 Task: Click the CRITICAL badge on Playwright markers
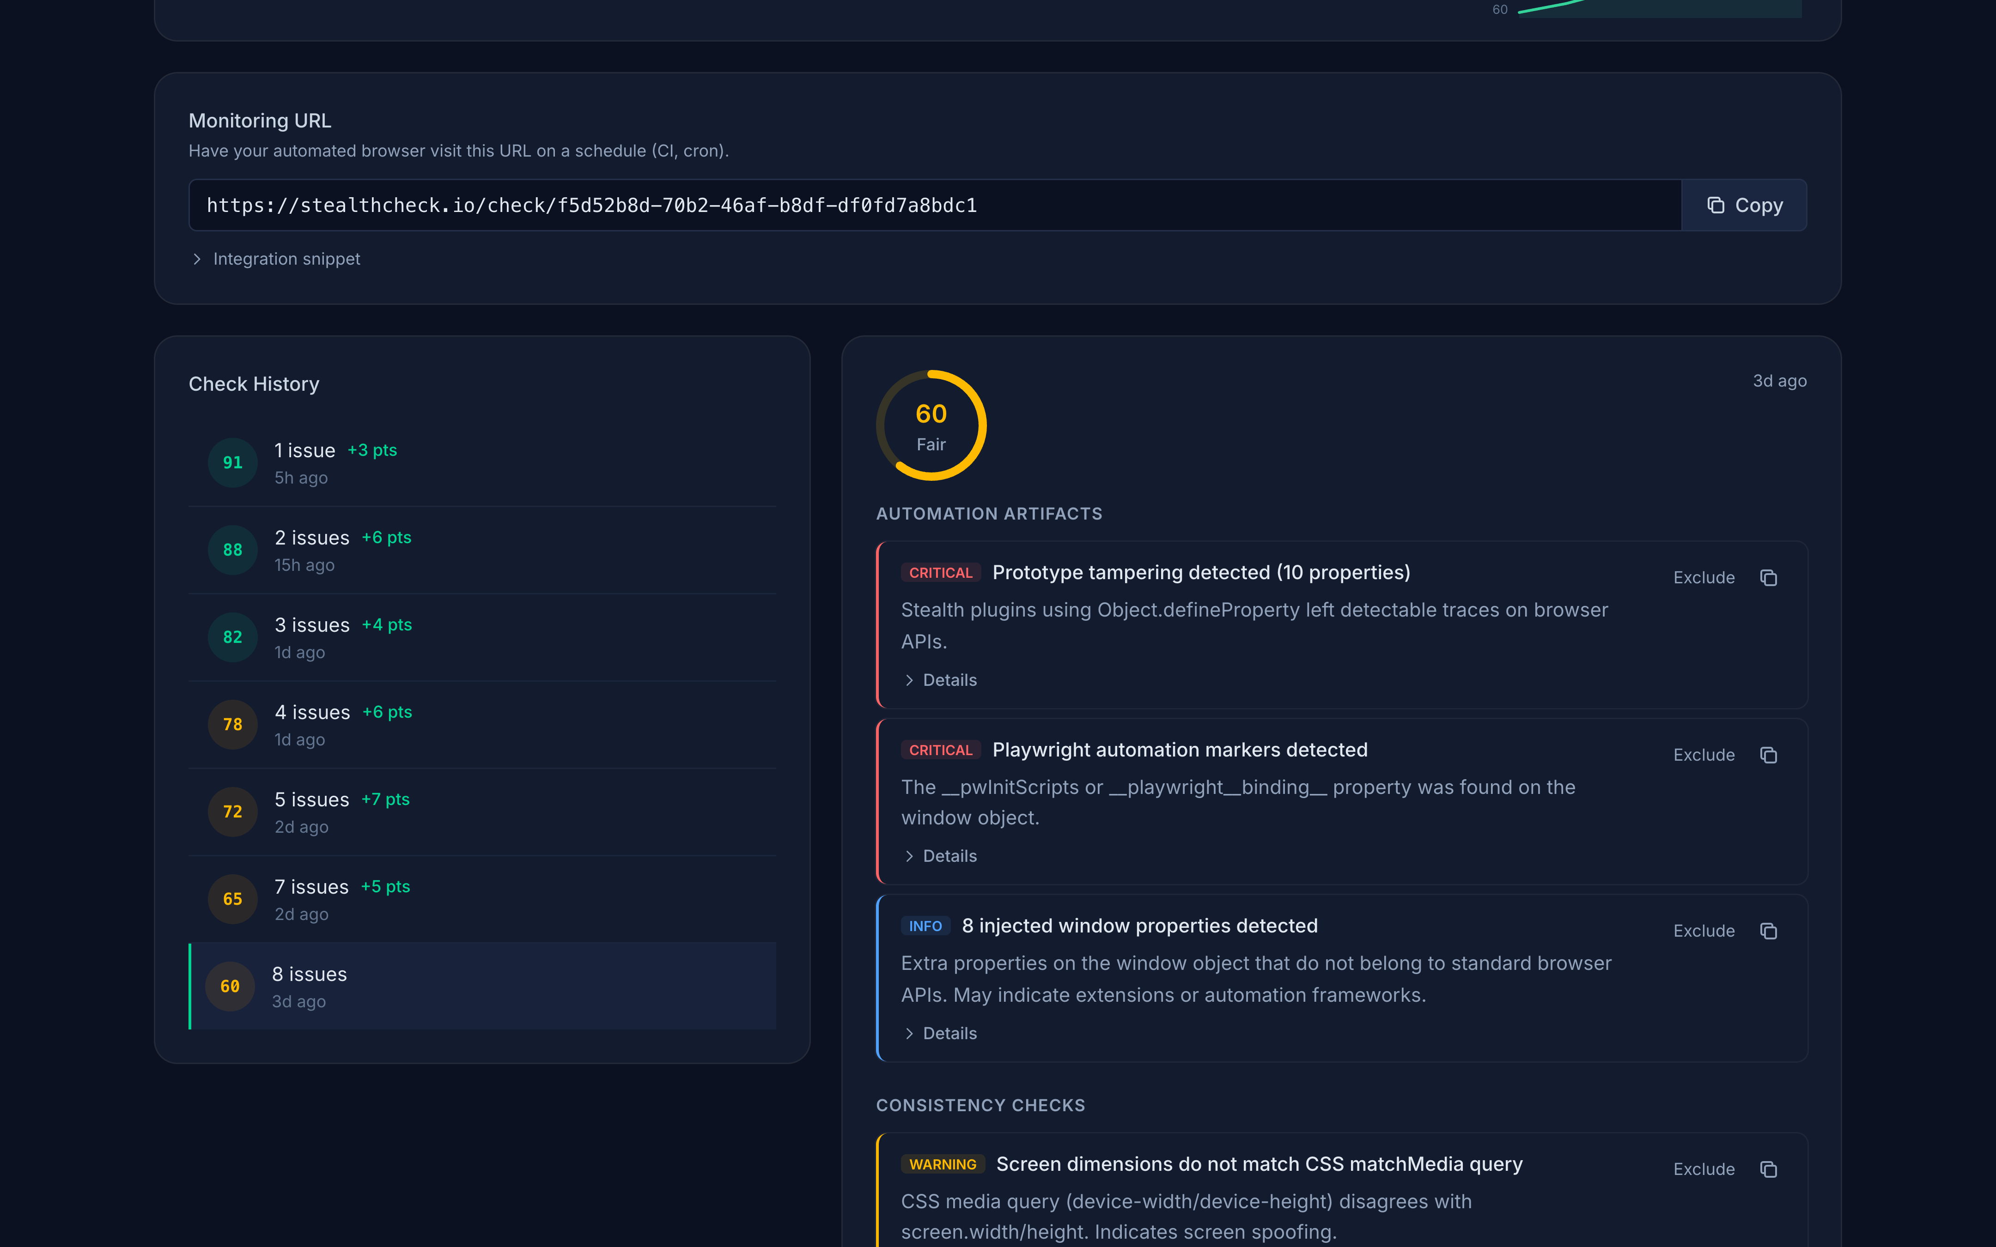pos(941,750)
